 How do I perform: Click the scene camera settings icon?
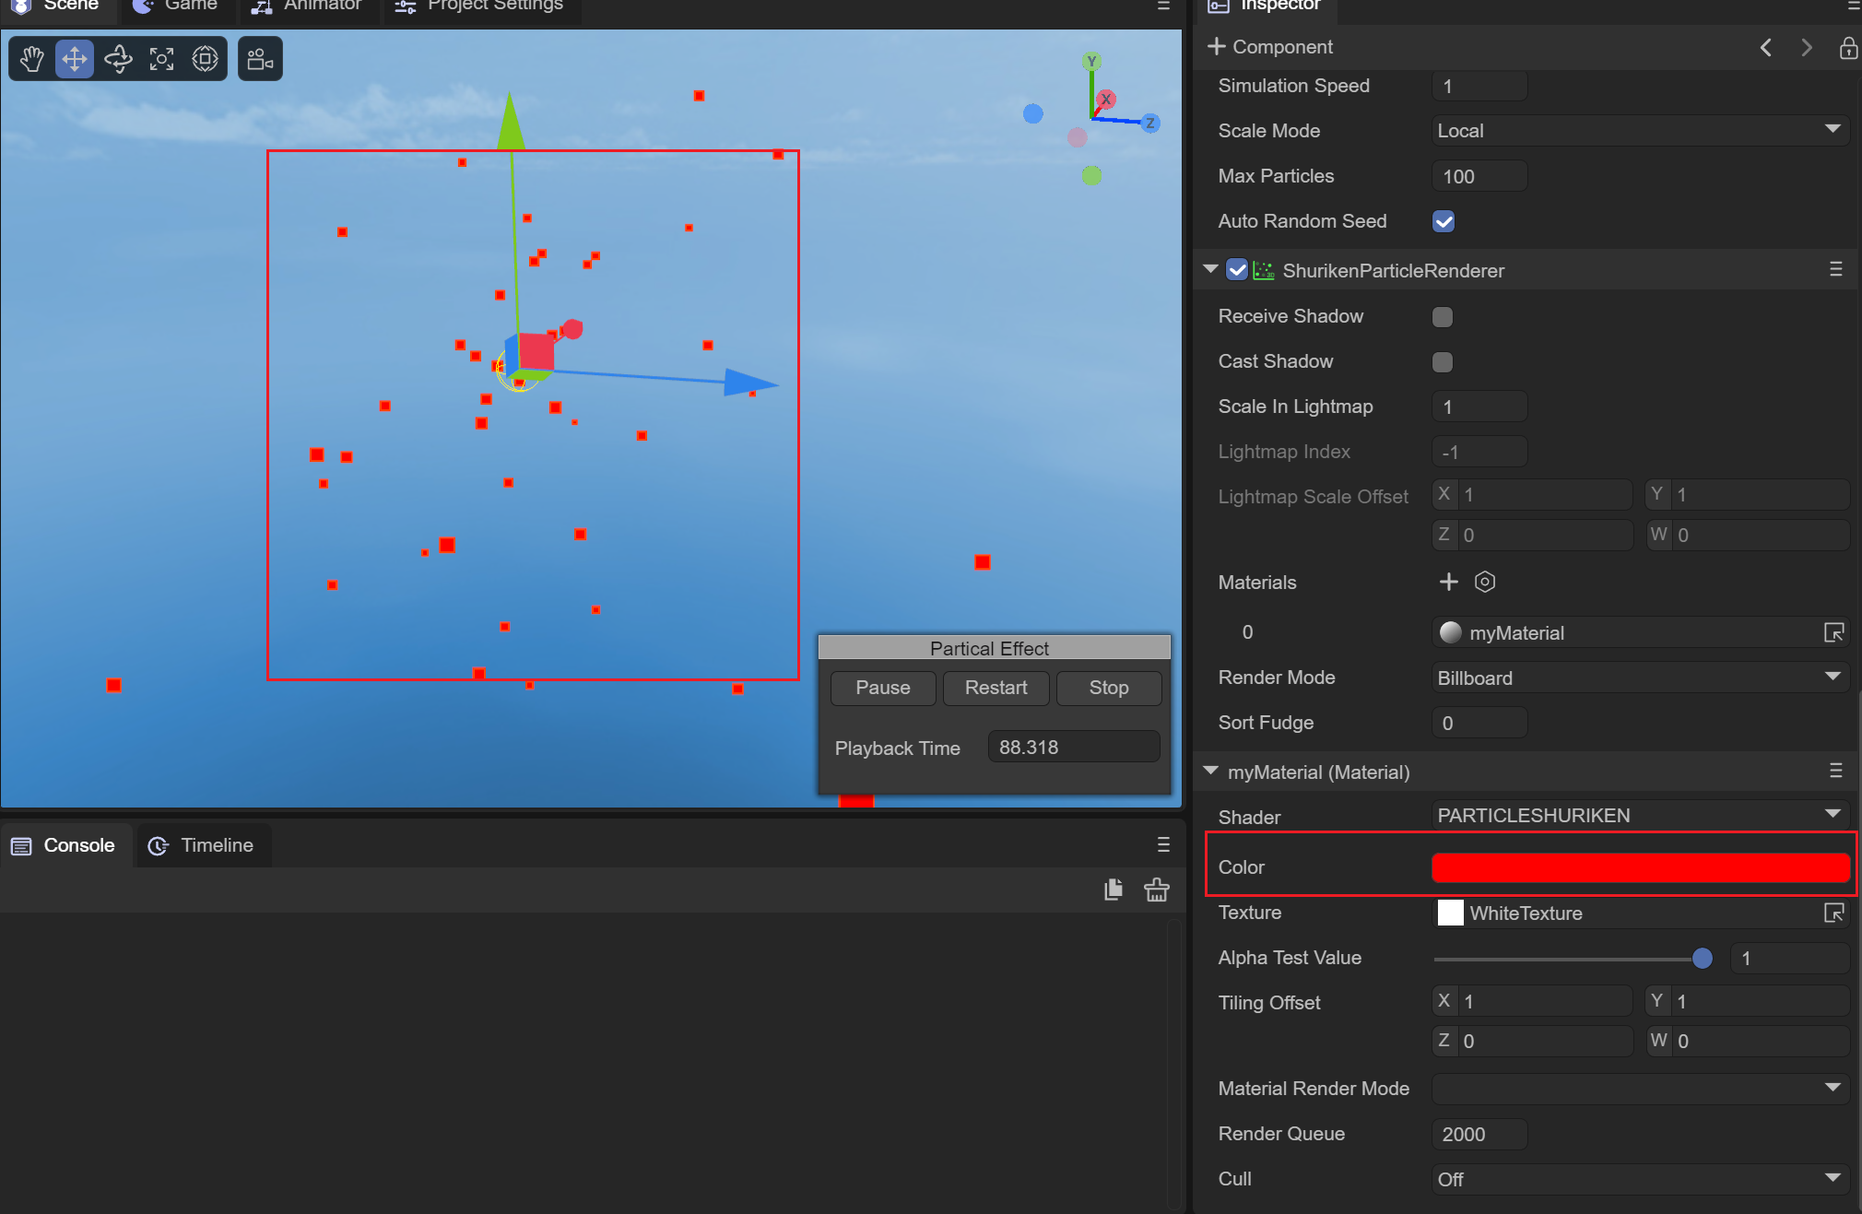pyautogui.click(x=260, y=60)
